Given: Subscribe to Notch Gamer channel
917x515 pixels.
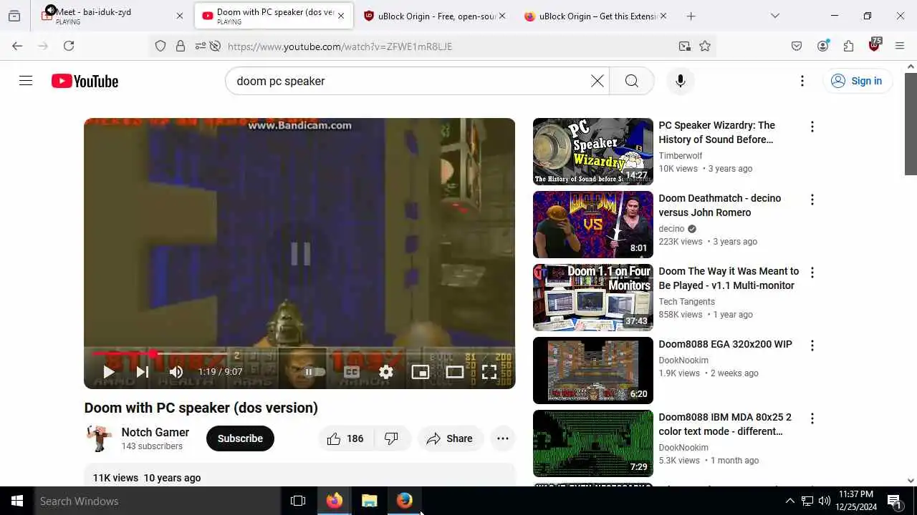Looking at the screenshot, I should (x=240, y=438).
